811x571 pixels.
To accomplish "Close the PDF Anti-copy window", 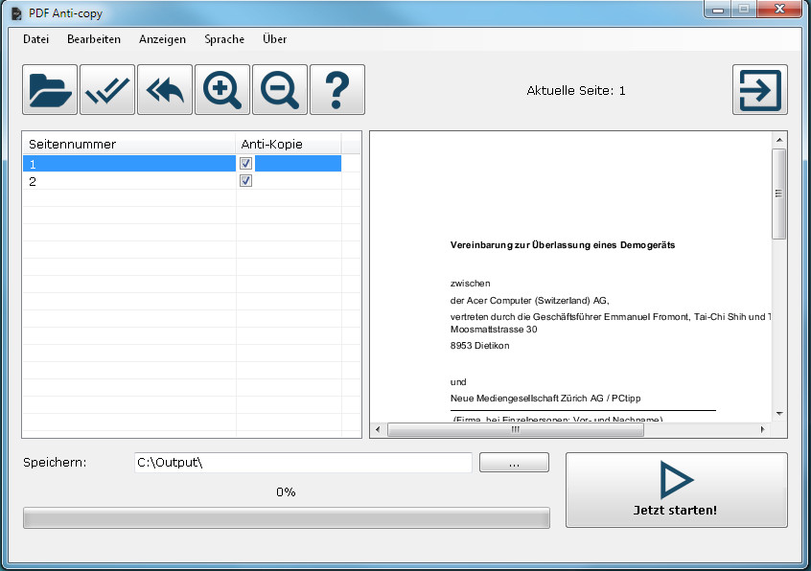I will tap(779, 9).
